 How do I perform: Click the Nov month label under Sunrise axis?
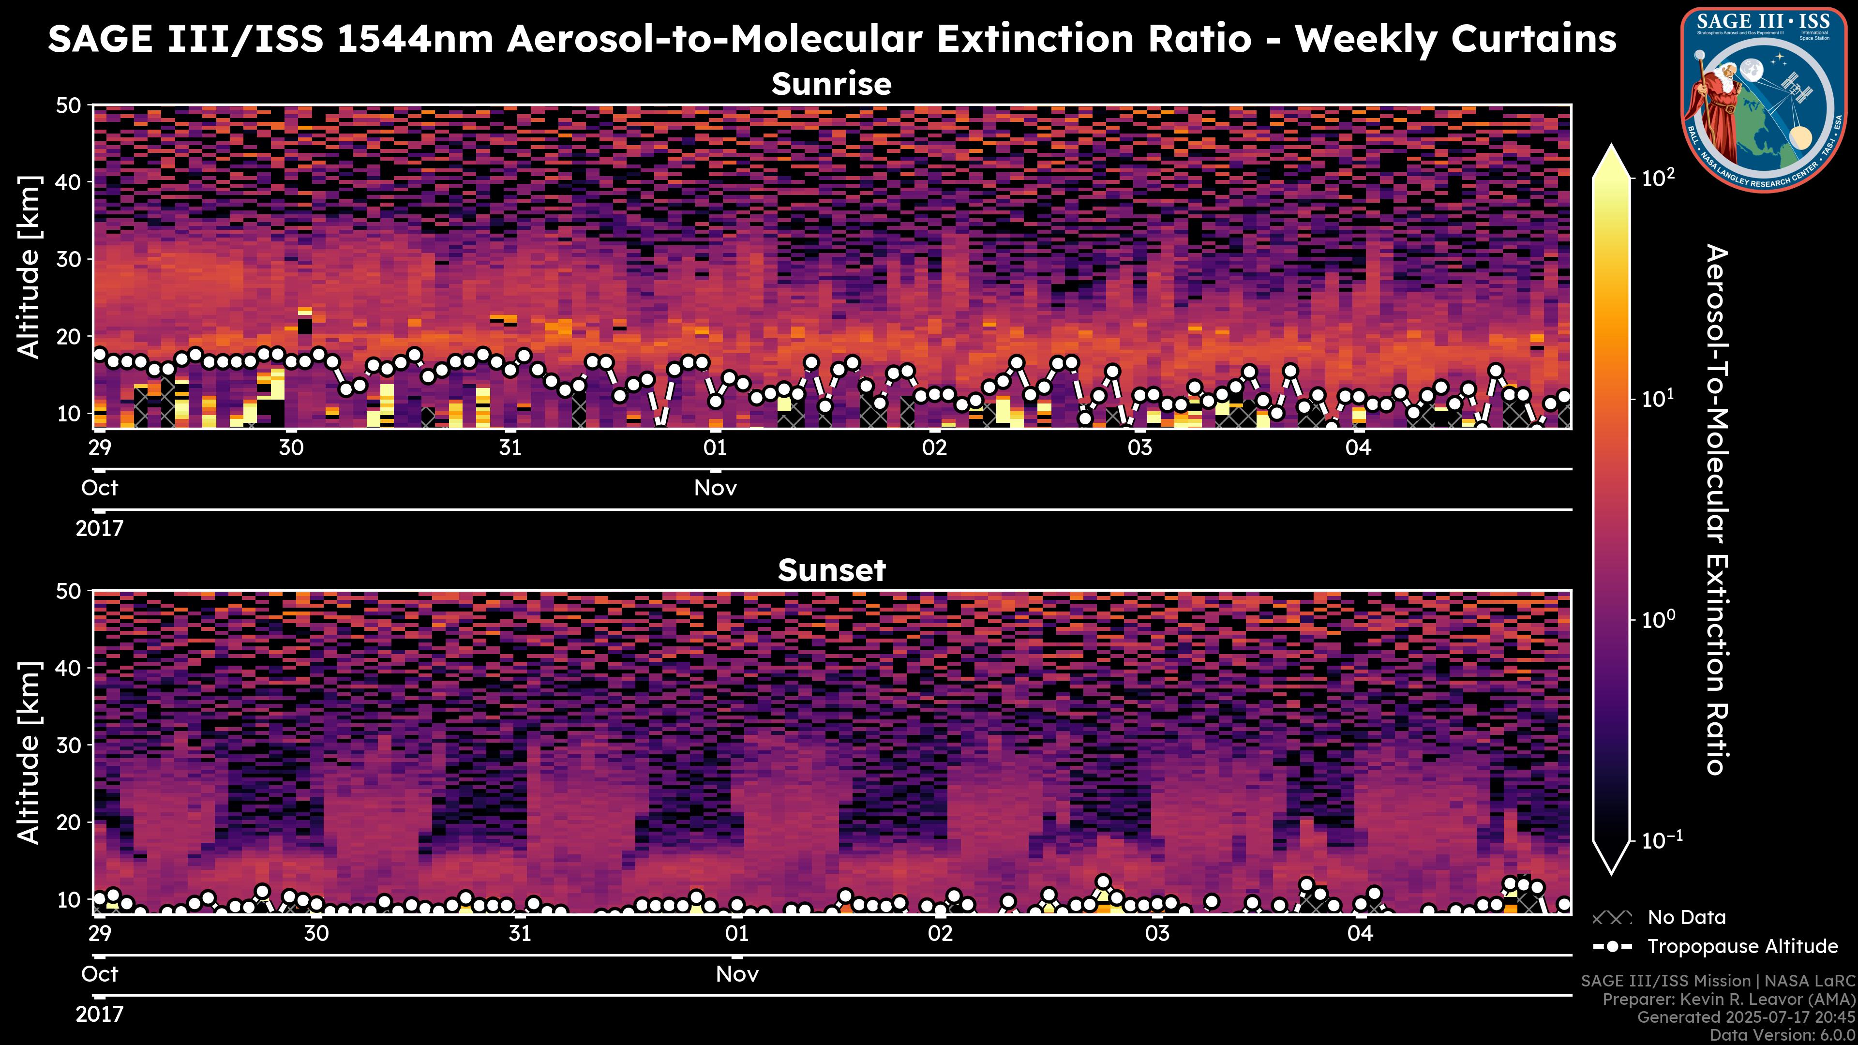point(715,488)
